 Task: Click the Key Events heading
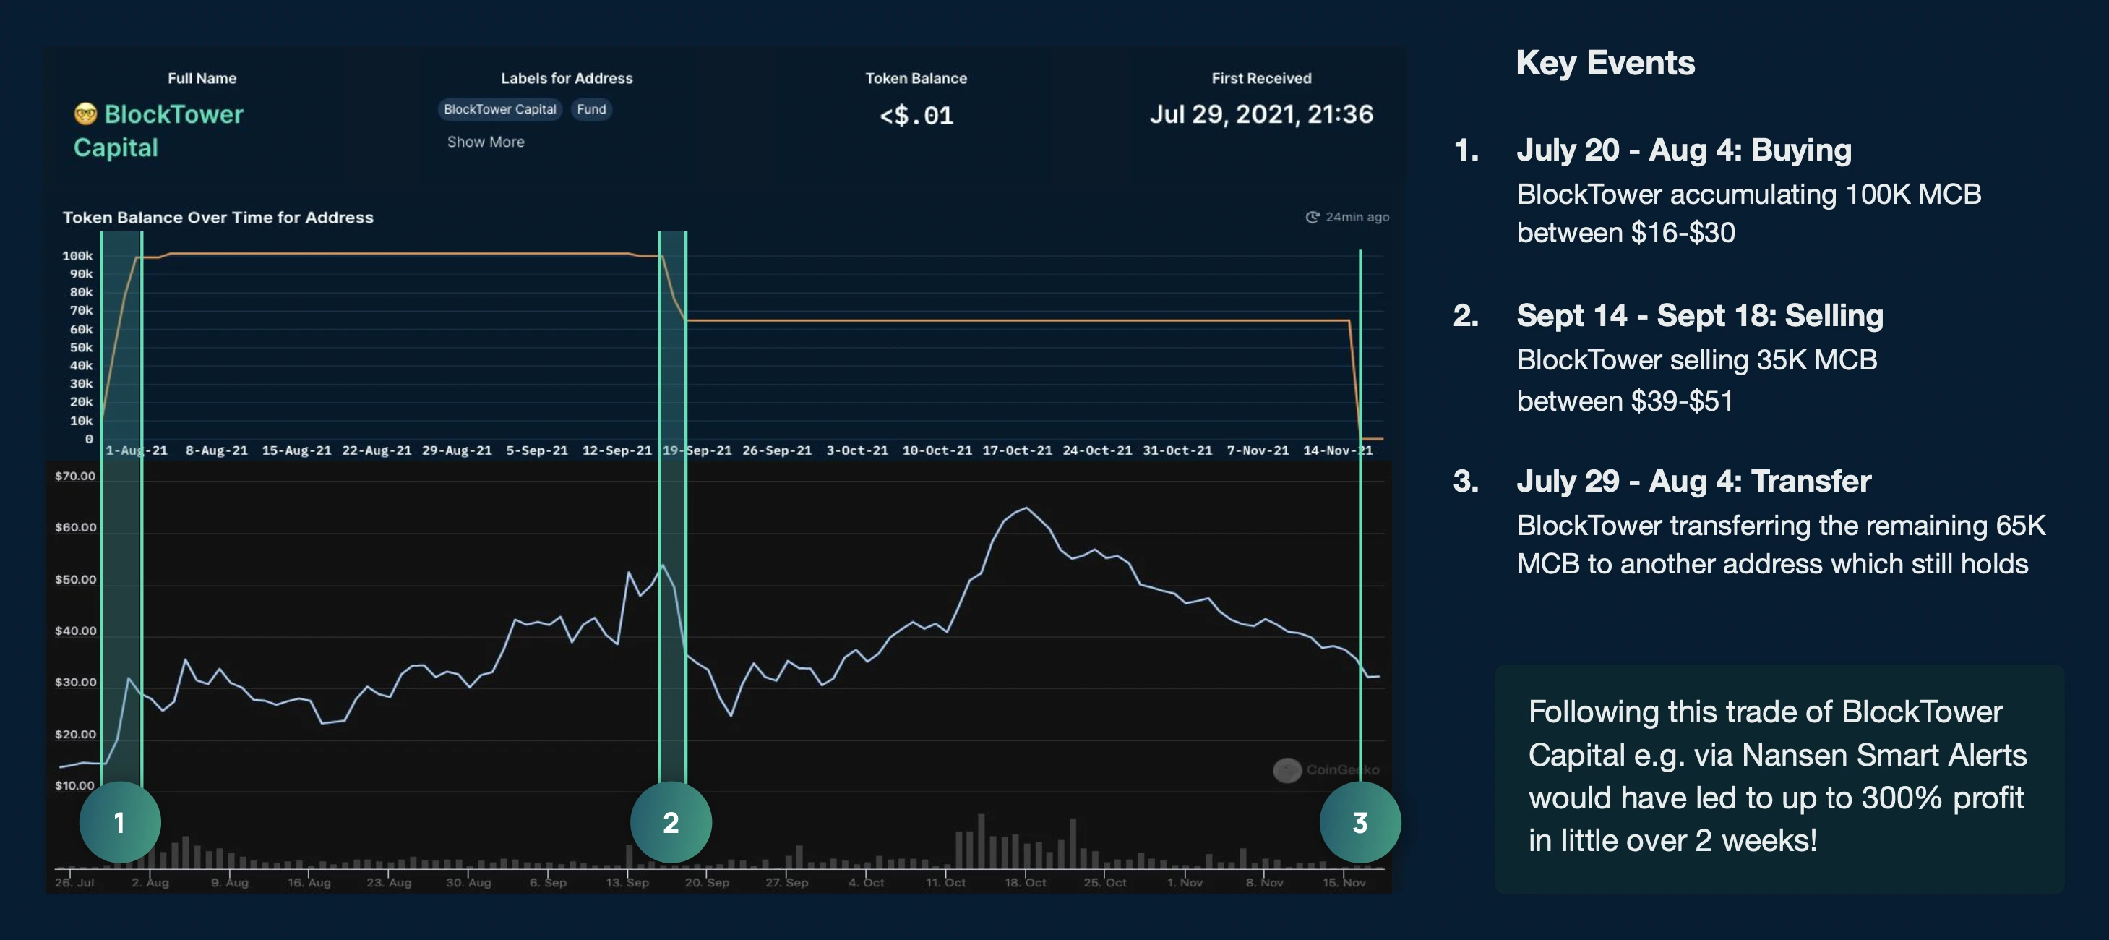point(1605,63)
